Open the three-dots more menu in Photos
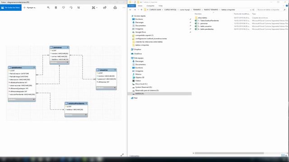289x162 pixels. coord(124,8)
